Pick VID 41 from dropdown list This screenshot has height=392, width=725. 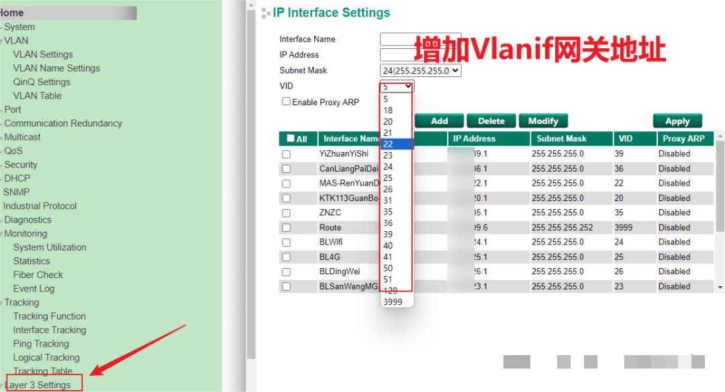coord(397,257)
